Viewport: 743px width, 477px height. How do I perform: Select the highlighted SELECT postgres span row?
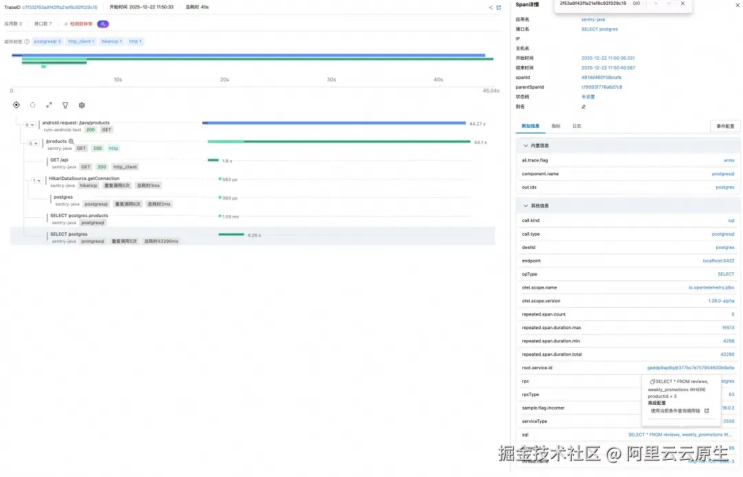[x=252, y=236]
